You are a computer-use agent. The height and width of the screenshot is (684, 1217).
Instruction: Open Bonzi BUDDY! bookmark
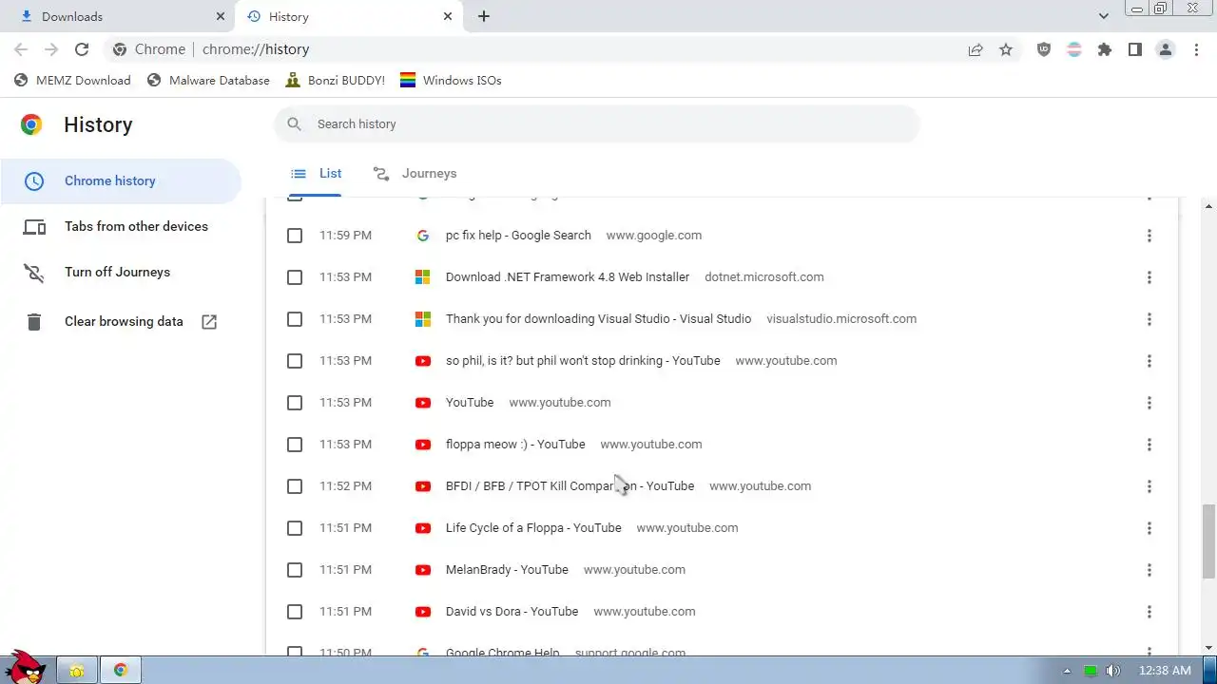pos(336,81)
